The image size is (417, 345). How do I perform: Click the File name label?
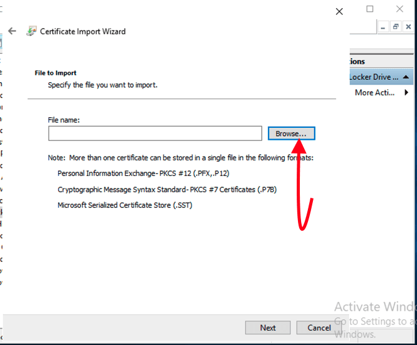(x=64, y=119)
